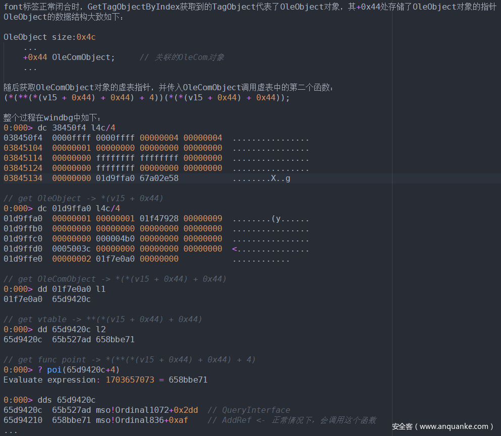Viewport: 501px width, 436px height.
Task: Click the "dd 01f7e0a0 l1" command
Action: point(72,289)
